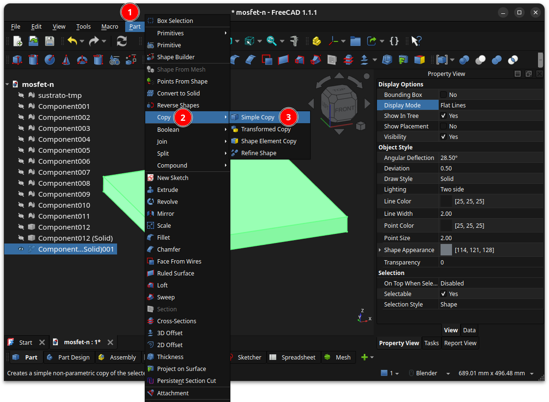This screenshot has width=549, height=402.
Task: Open the Shape Builder toolbar icon
Action: (130, 60)
